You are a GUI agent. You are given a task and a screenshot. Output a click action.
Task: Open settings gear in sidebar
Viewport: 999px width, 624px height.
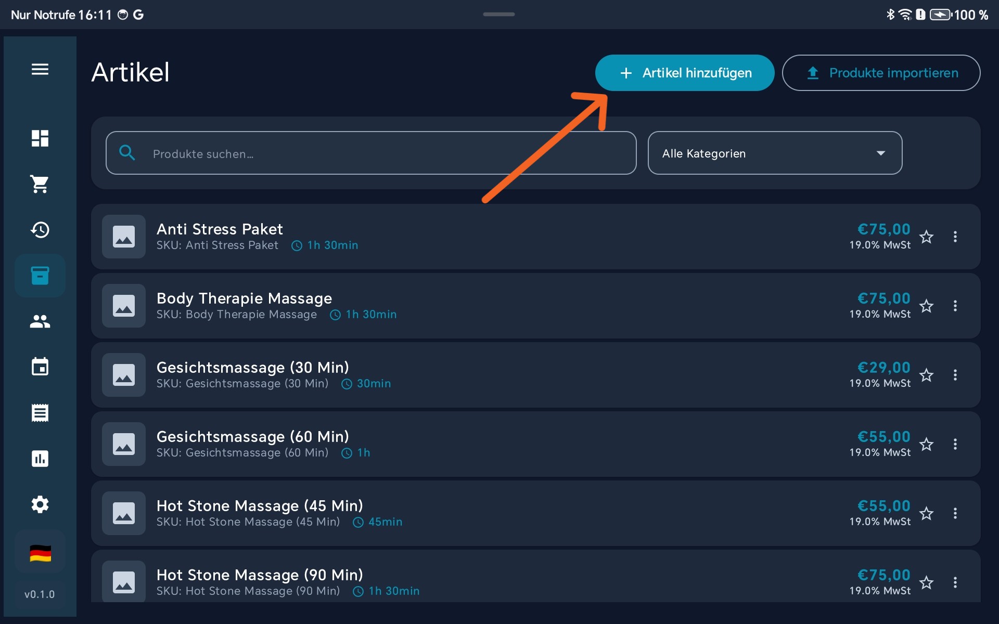[40, 504]
